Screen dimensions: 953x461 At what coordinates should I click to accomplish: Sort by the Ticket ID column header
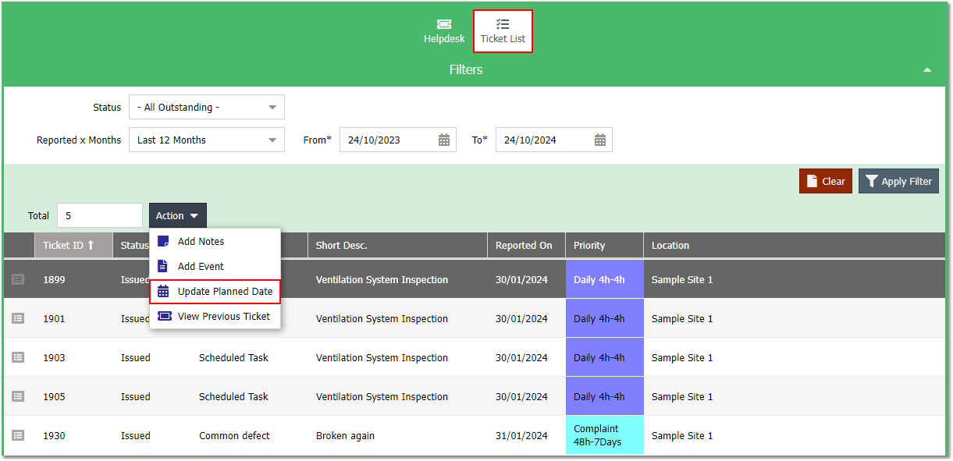click(73, 245)
